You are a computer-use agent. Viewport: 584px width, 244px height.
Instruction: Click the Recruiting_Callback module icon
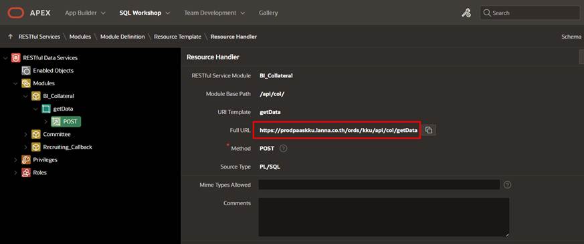point(35,147)
